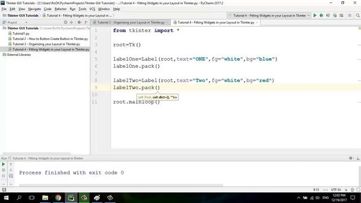The height and width of the screenshot is (203, 361).
Task: Open File Explorer from the taskbar
Action: pos(45,198)
